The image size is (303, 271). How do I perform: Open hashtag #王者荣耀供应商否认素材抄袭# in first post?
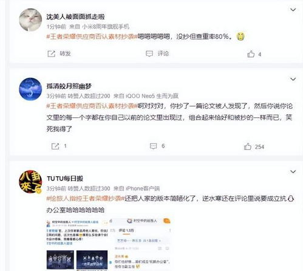click(92, 36)
